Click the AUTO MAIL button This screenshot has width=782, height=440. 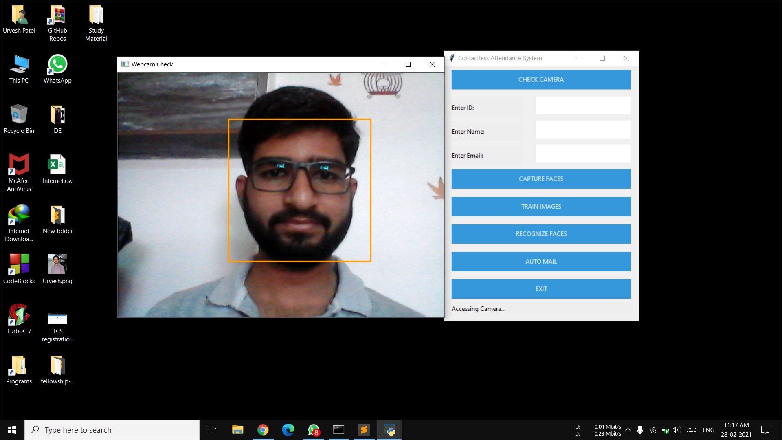(540, 262)
